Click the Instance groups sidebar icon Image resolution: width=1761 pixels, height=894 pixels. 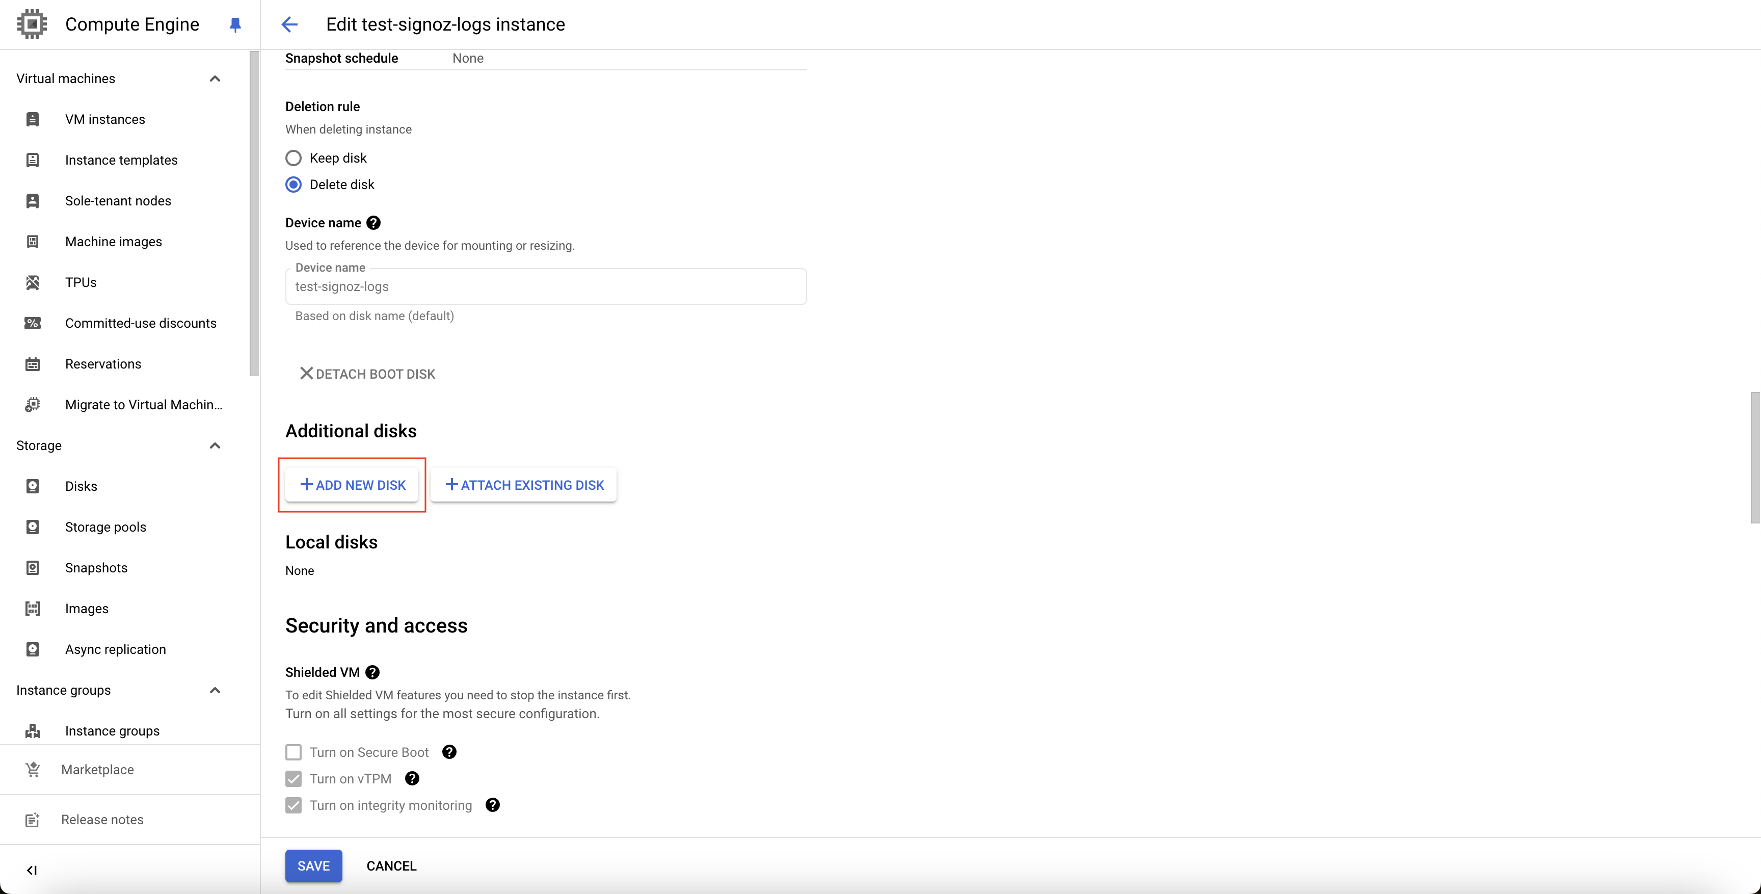click(32, 730)
